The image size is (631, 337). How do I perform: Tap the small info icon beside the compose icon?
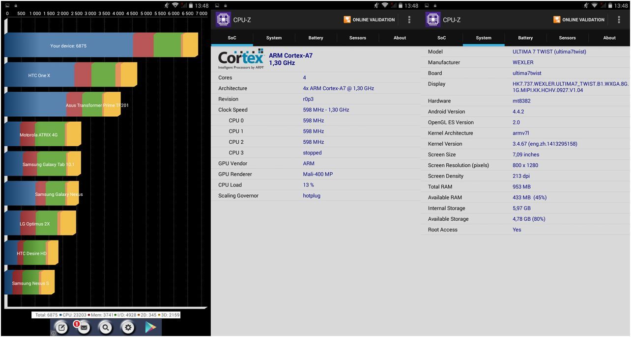(x=54, y=333)
